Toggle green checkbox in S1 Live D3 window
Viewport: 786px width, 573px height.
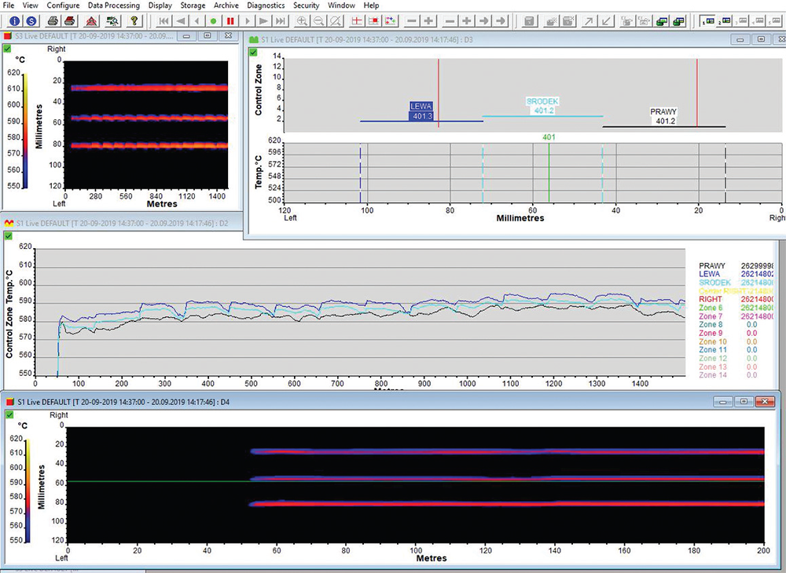[x=253, y=52]
